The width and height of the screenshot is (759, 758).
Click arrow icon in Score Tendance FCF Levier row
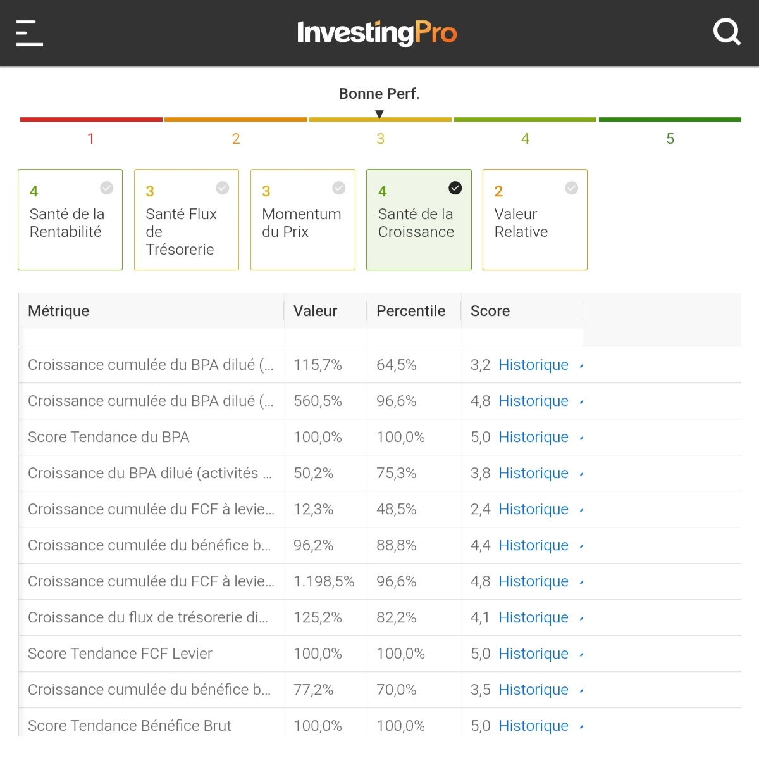coord(581,655)
